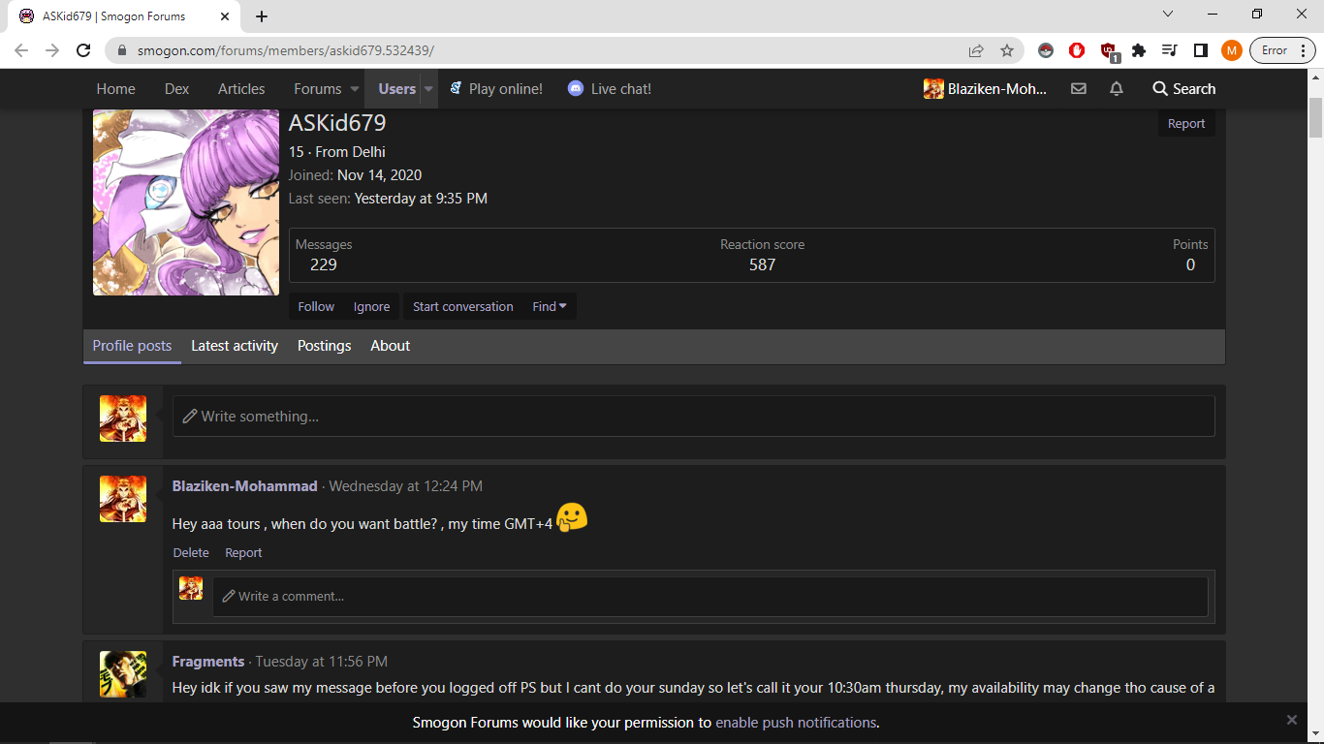Image resolution: width=1324 pixels, height=744 pixels.
Task: Click the Tuesday at 11:56 PM timestamp
Action: (322, 662)
